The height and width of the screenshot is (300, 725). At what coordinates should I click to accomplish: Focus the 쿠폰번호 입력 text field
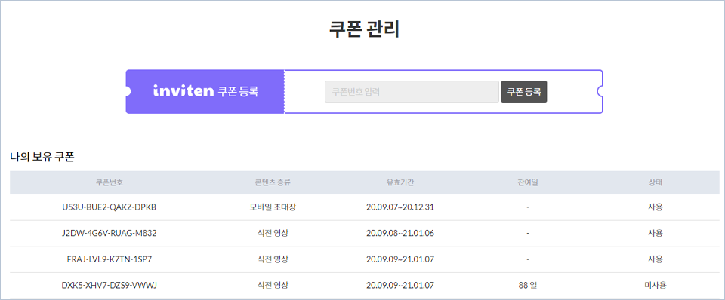412,91
